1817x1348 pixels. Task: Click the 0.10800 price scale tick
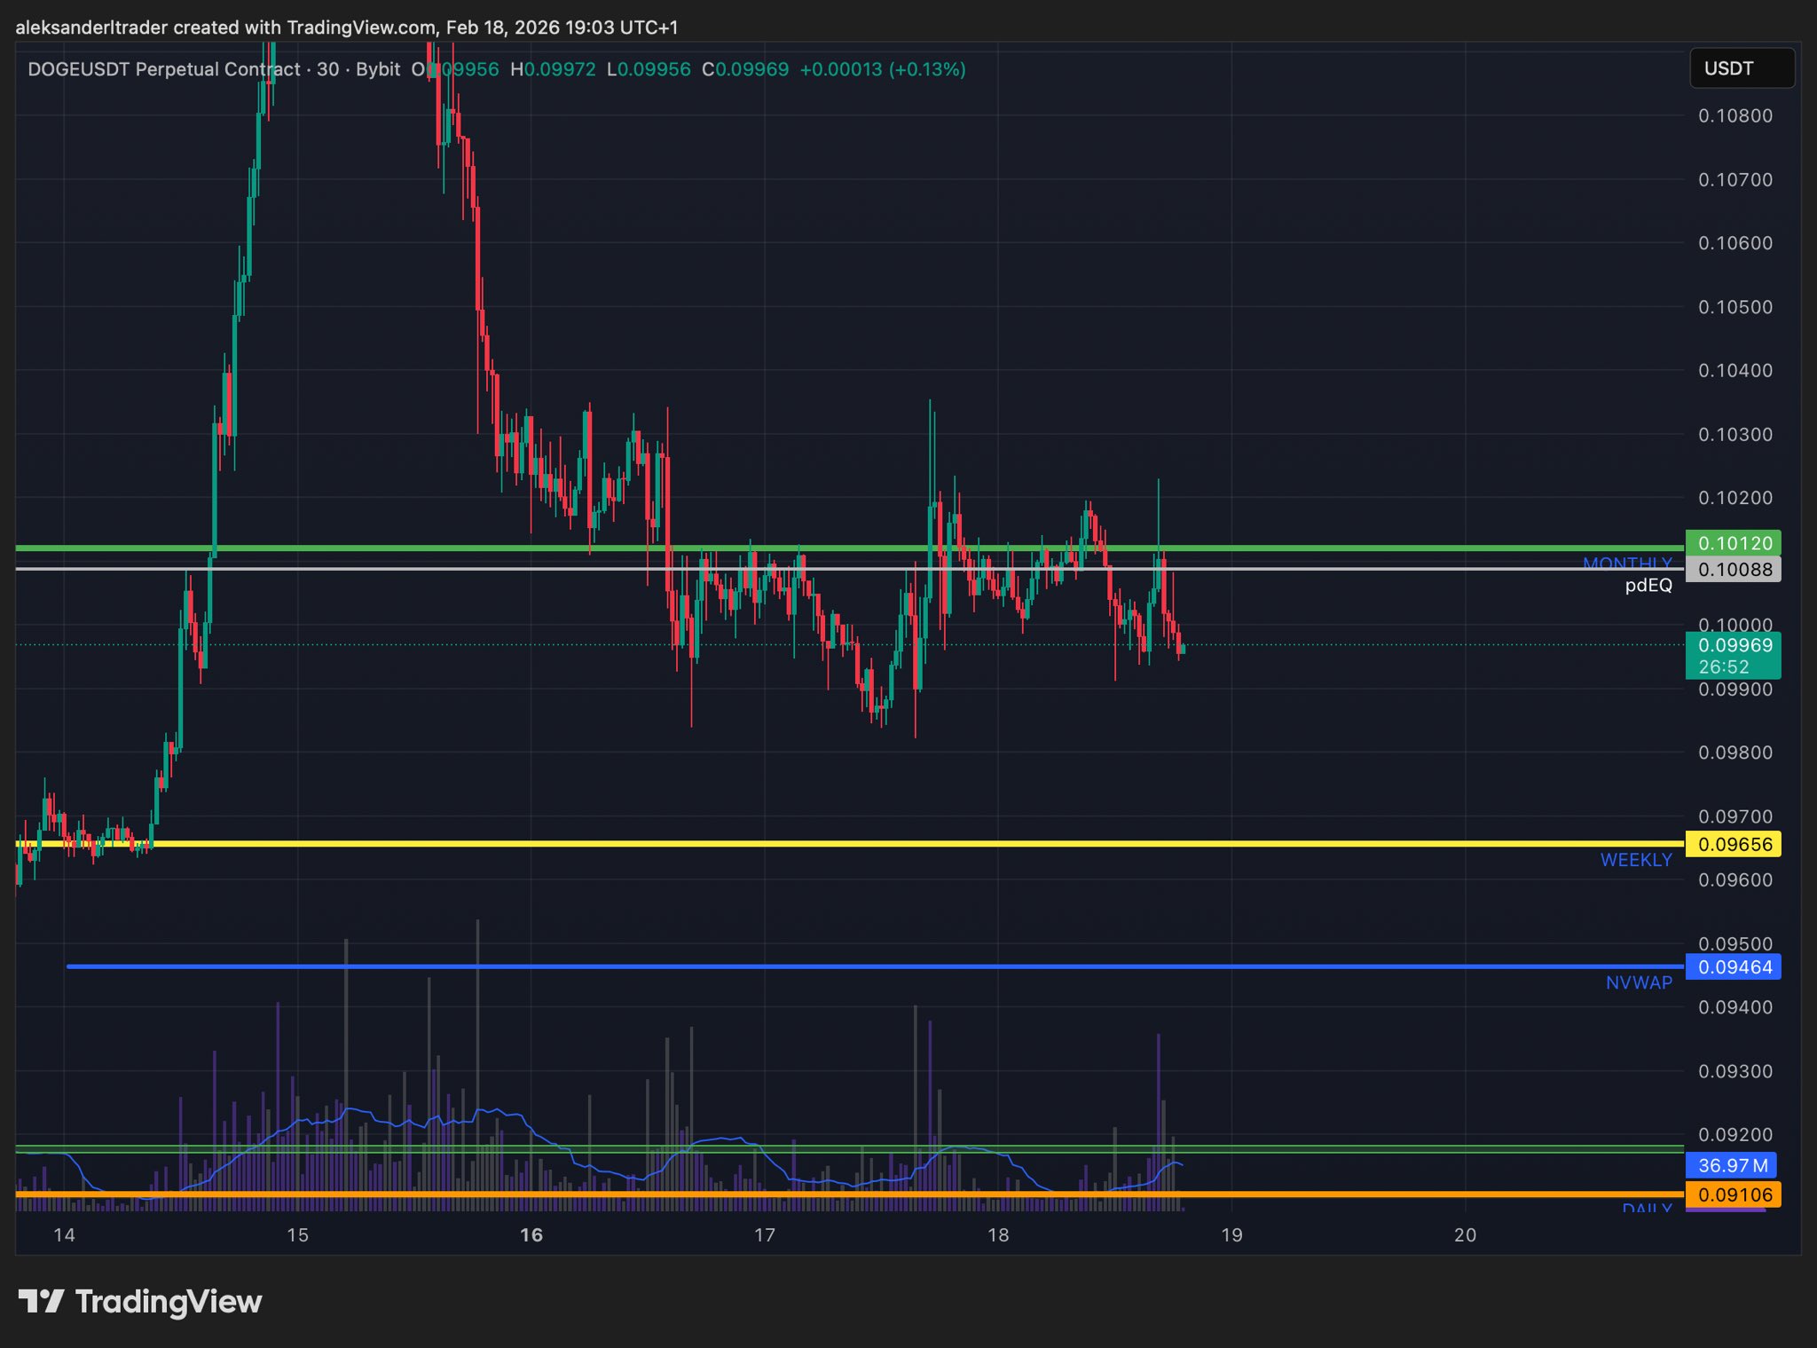tap(1734, 115)
